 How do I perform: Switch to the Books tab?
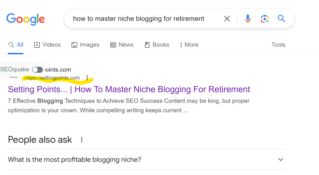(157, 45)
